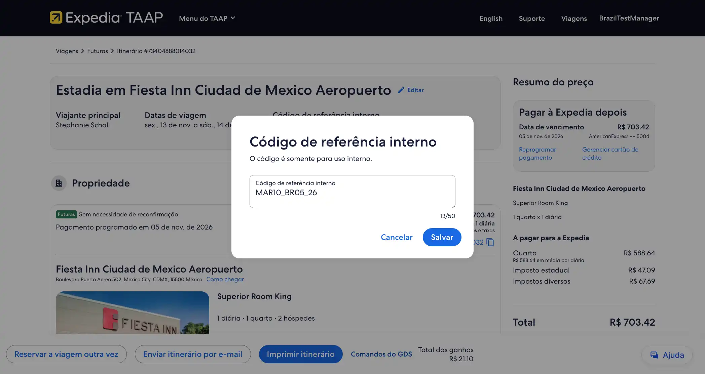Open the Fiesta Inn hotel photo
Viewport: 705px width, 374px height.
(133, 313)
